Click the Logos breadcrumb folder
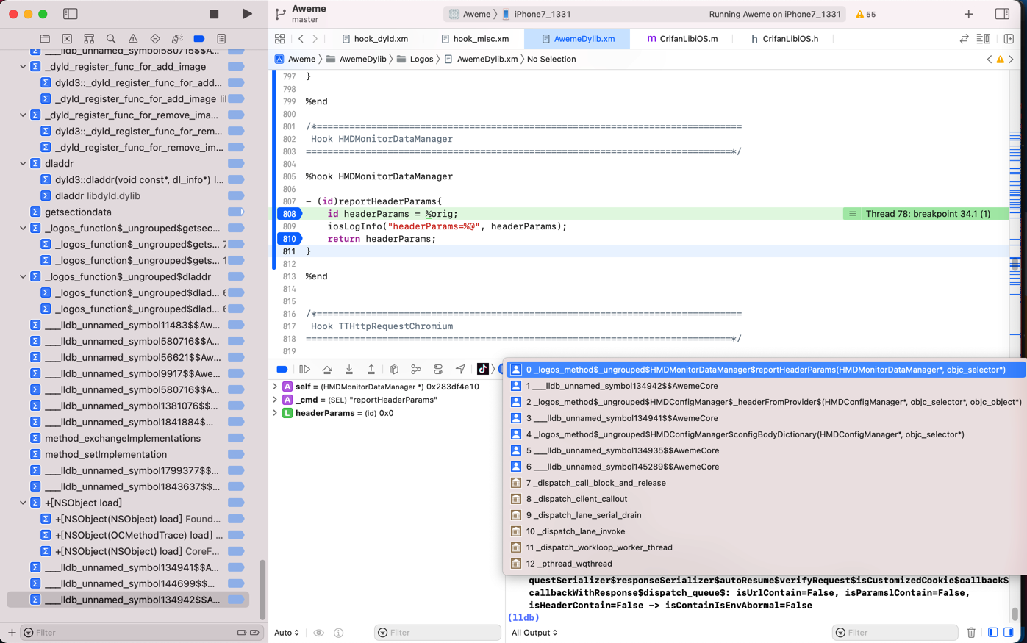Image resolution: width=1027 pixels, height=643 pixels. pyautogui.click(x=415, y=59)
